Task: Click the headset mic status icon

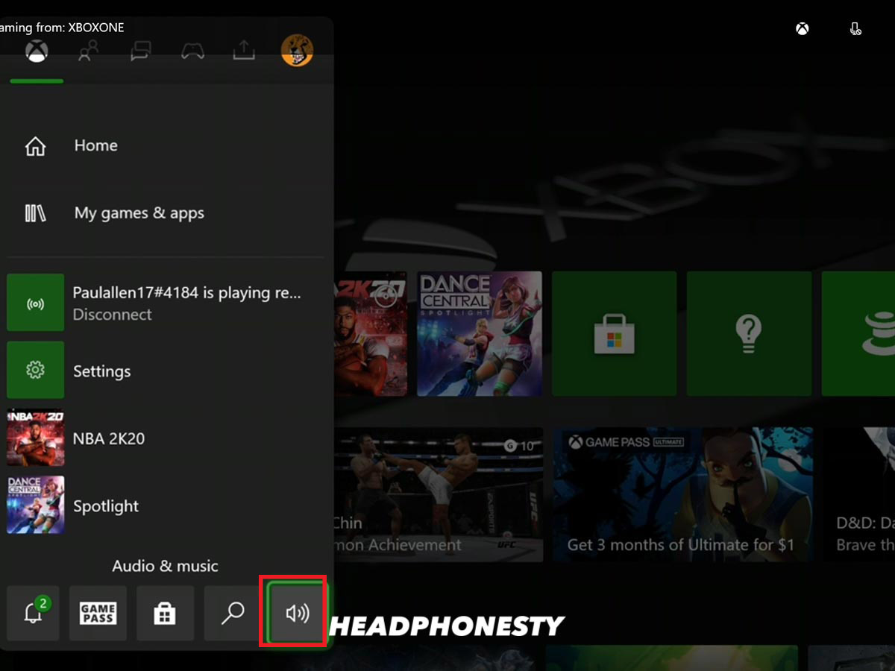Action: 855,29
